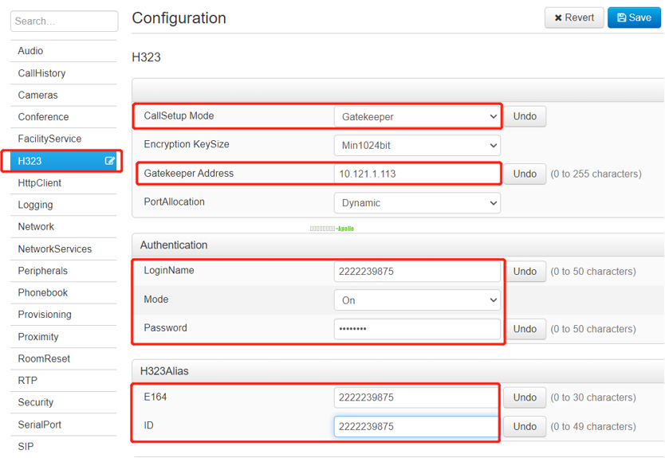Screen dimensions: 665x458
Task: Select NetworkServices in the sidebar
Action: pyautogui.click(x=55, y=249)
